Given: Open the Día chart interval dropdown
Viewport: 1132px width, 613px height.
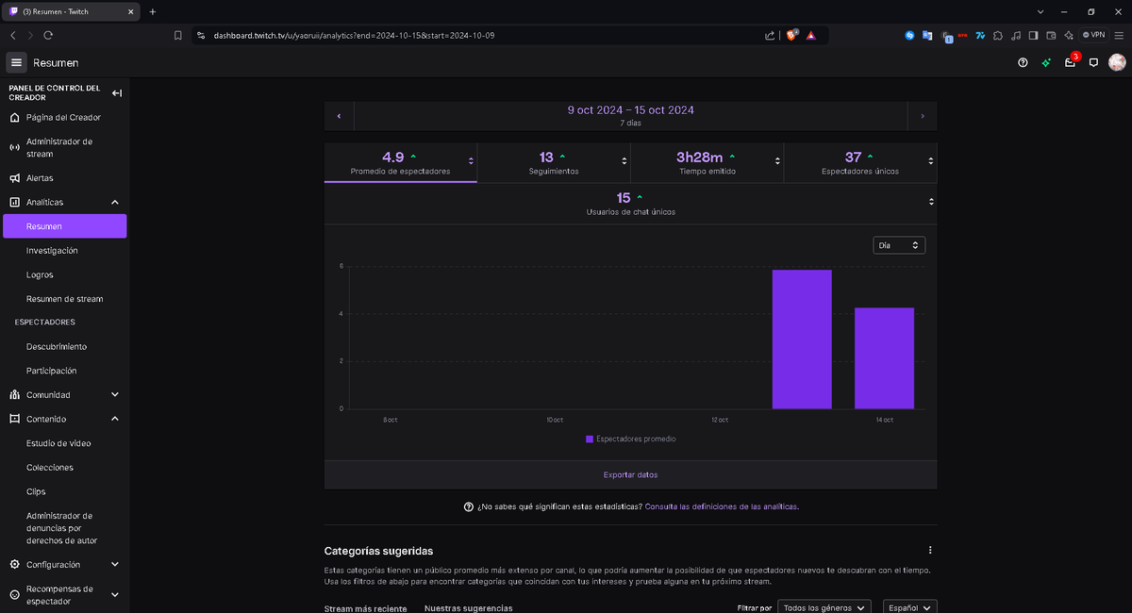Looking at the screenshot, I should 898,244.
